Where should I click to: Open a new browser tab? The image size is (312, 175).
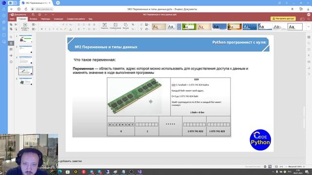[x=58, y=3]
